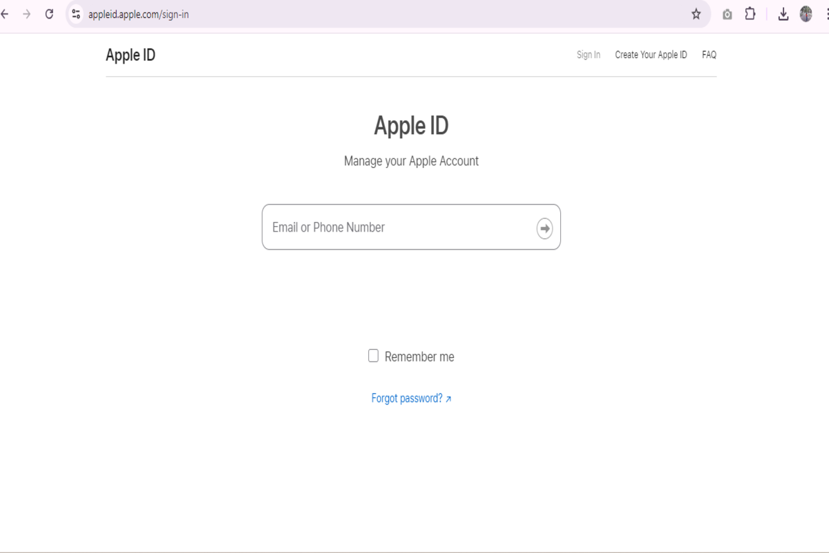The height and width of the screenshot is (553, 829).
Task: Click the large Apple ID page heading
Action: [411, 126]
